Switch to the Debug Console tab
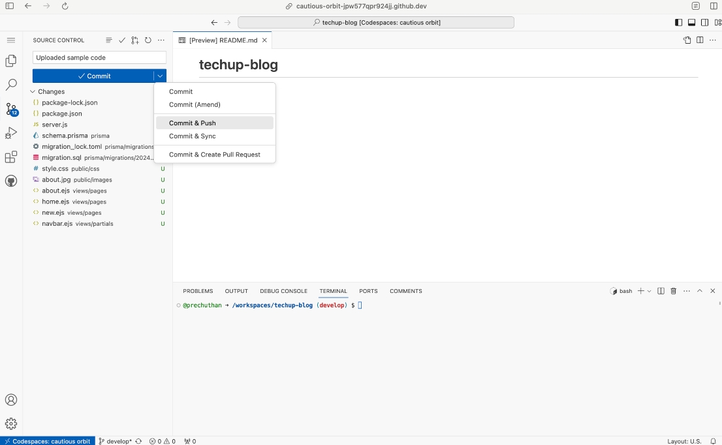This screenshot has width=722, height=445. pos(283,291)
